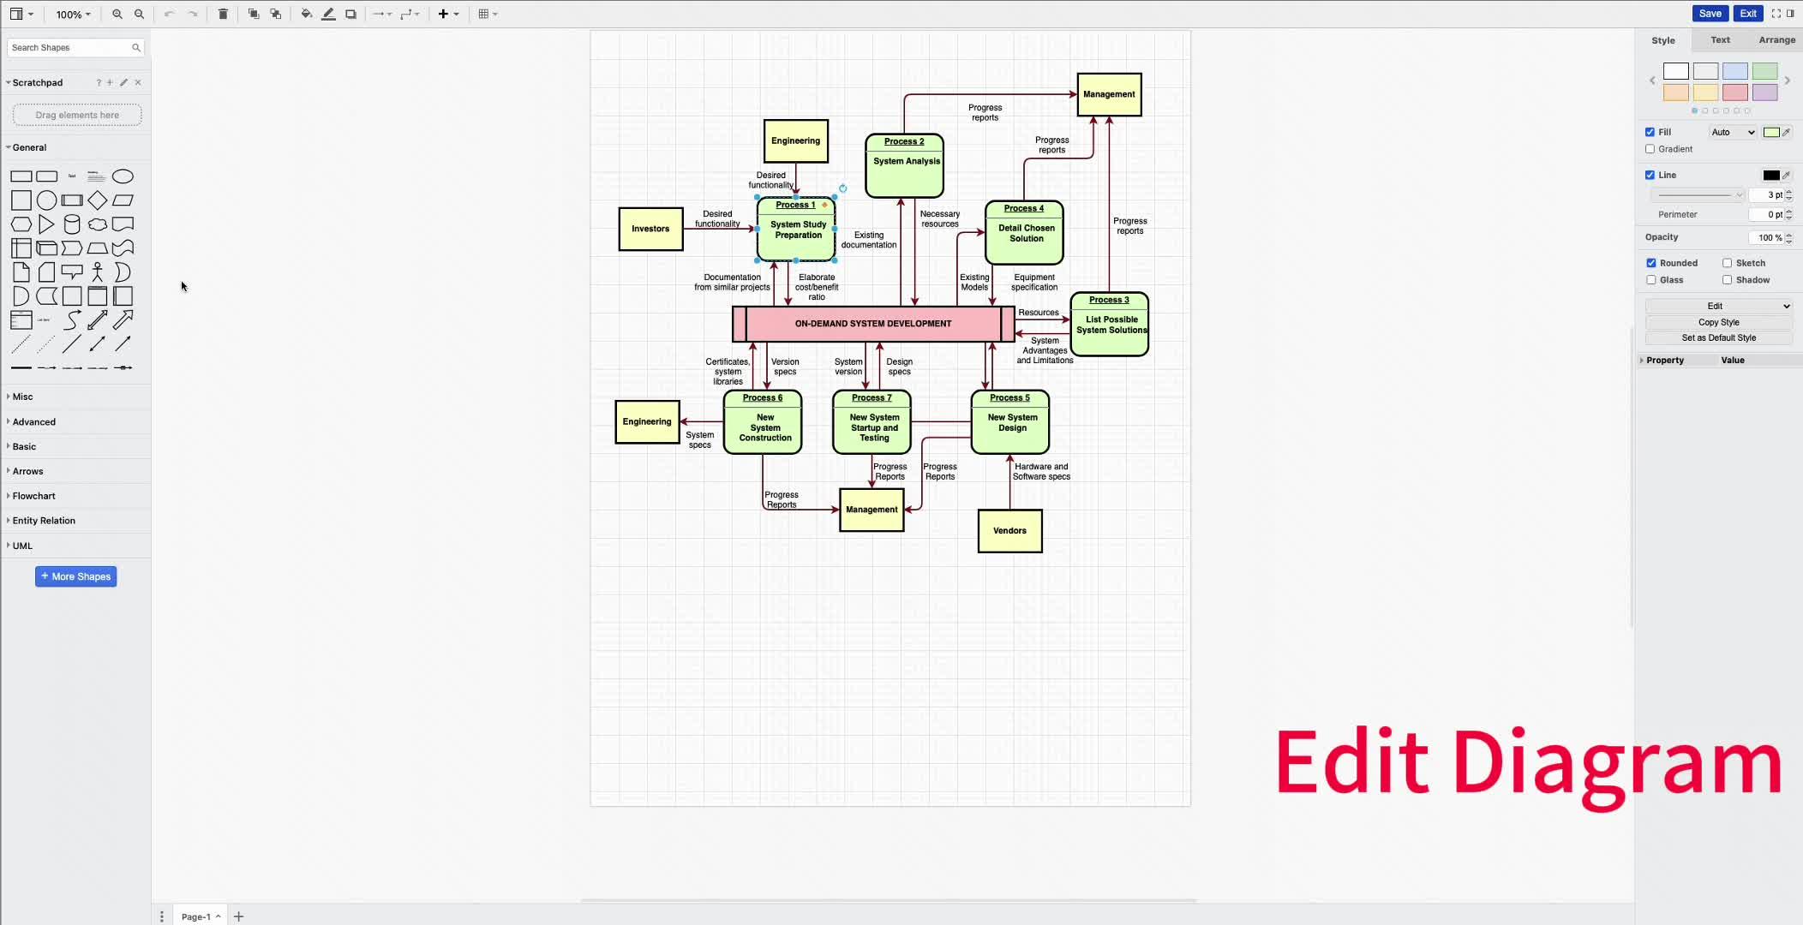Select the ellipse shape in General
The height and width of the screenshot is (925, 1803).
123,176
